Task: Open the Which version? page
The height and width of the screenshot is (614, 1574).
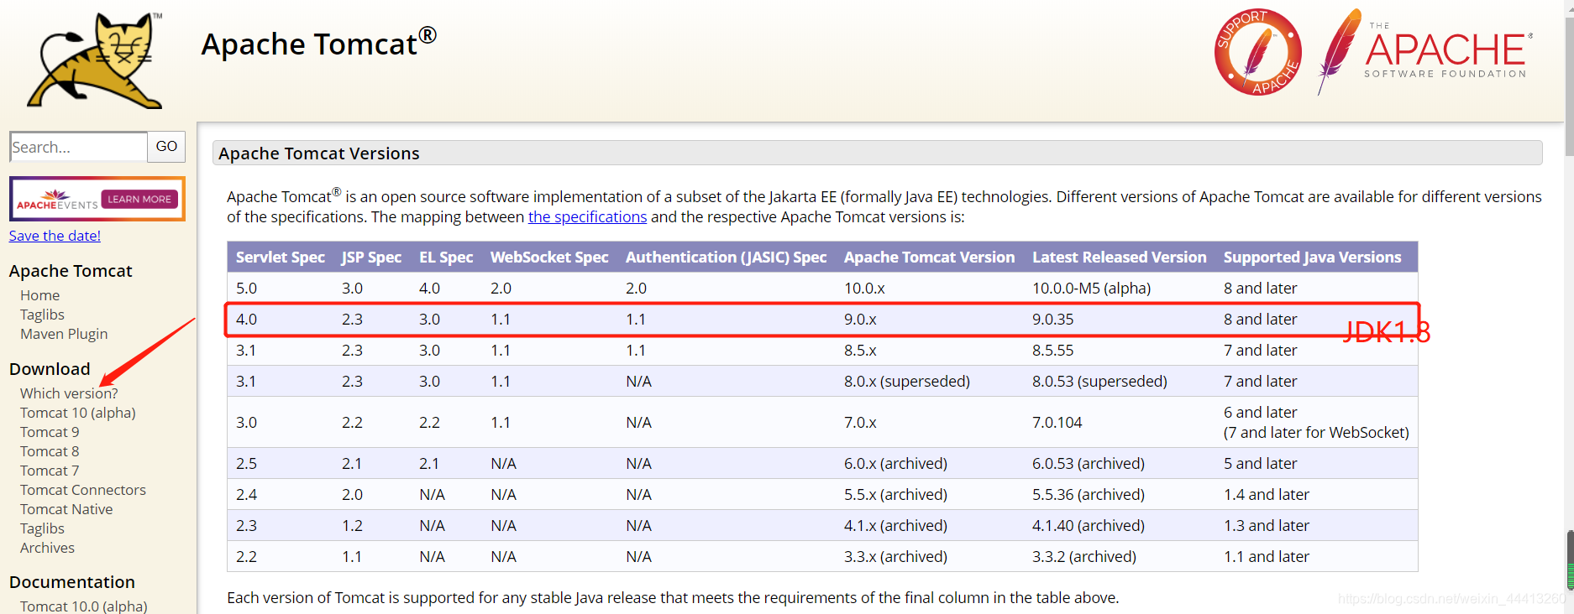Action: tap(69, 393)
